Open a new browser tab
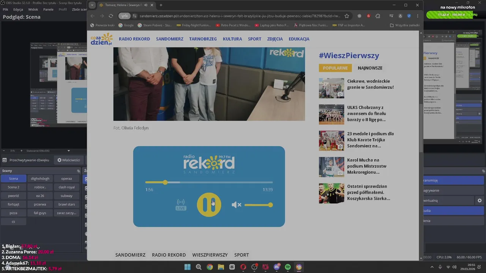The height and width of the screenshot is (273, 486). click(161, 5)
